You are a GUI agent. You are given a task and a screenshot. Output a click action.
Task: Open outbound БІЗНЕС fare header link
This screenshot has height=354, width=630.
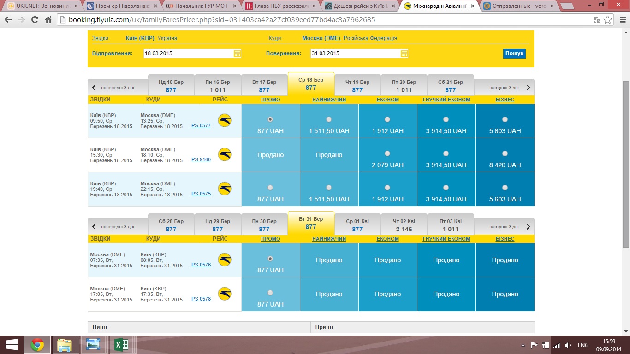tap(505, 100)
